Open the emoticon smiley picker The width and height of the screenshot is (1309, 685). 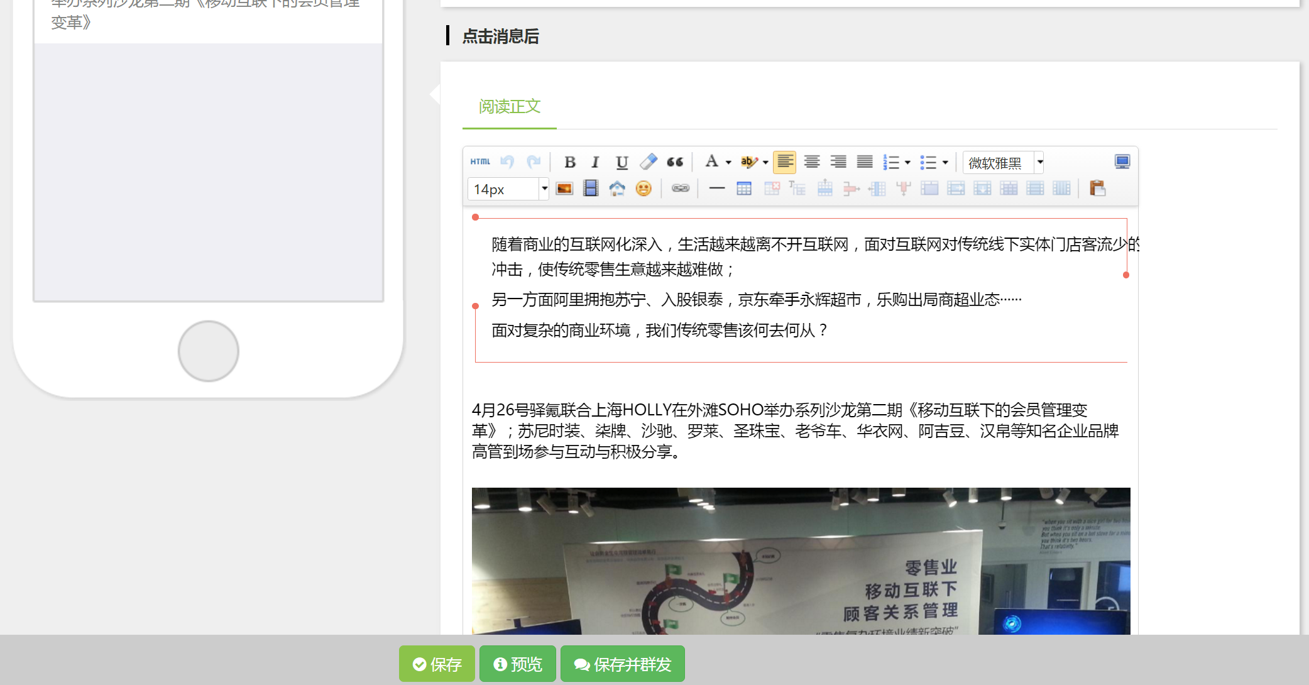(x=644, y=189)
